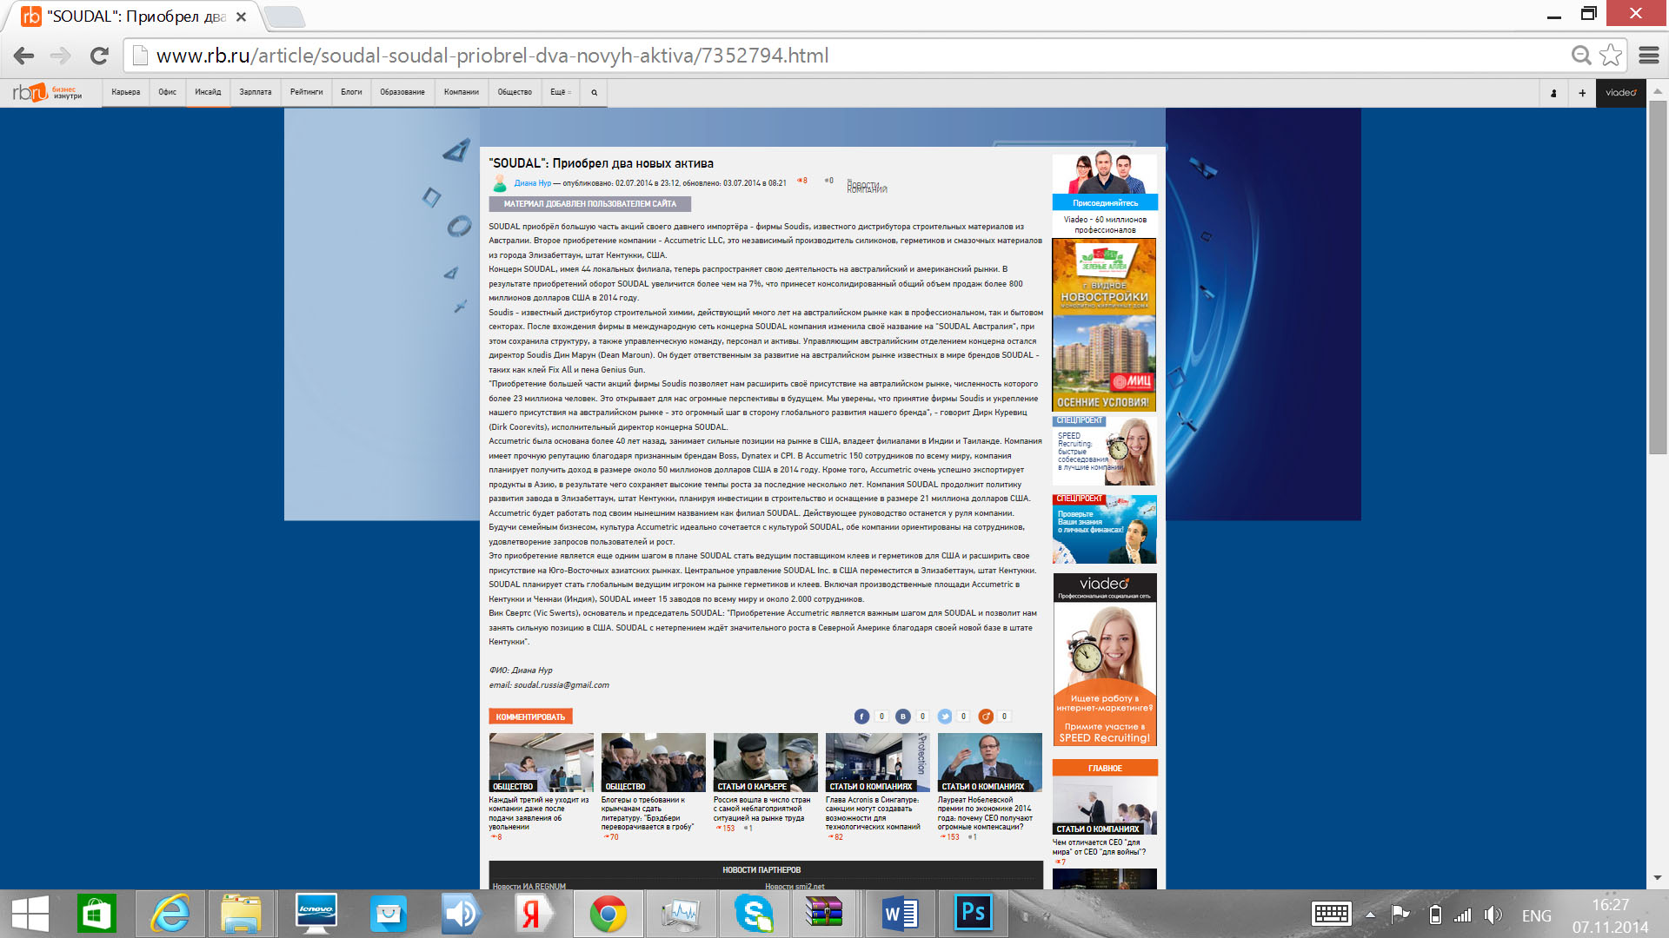Open the Инсайд menu item

[x=208, y=92]
